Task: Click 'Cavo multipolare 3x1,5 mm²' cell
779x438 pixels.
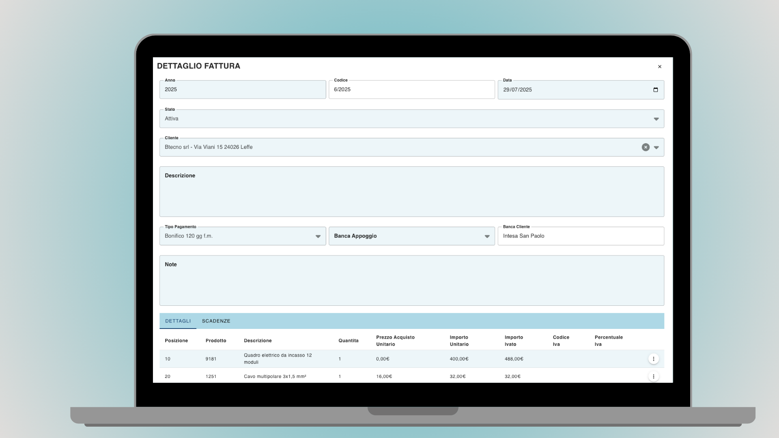Action: [275, 376]
